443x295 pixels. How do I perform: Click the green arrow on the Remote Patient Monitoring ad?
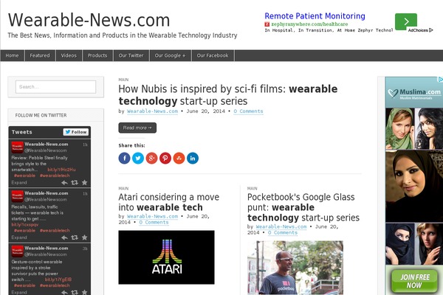click(406, 21)
